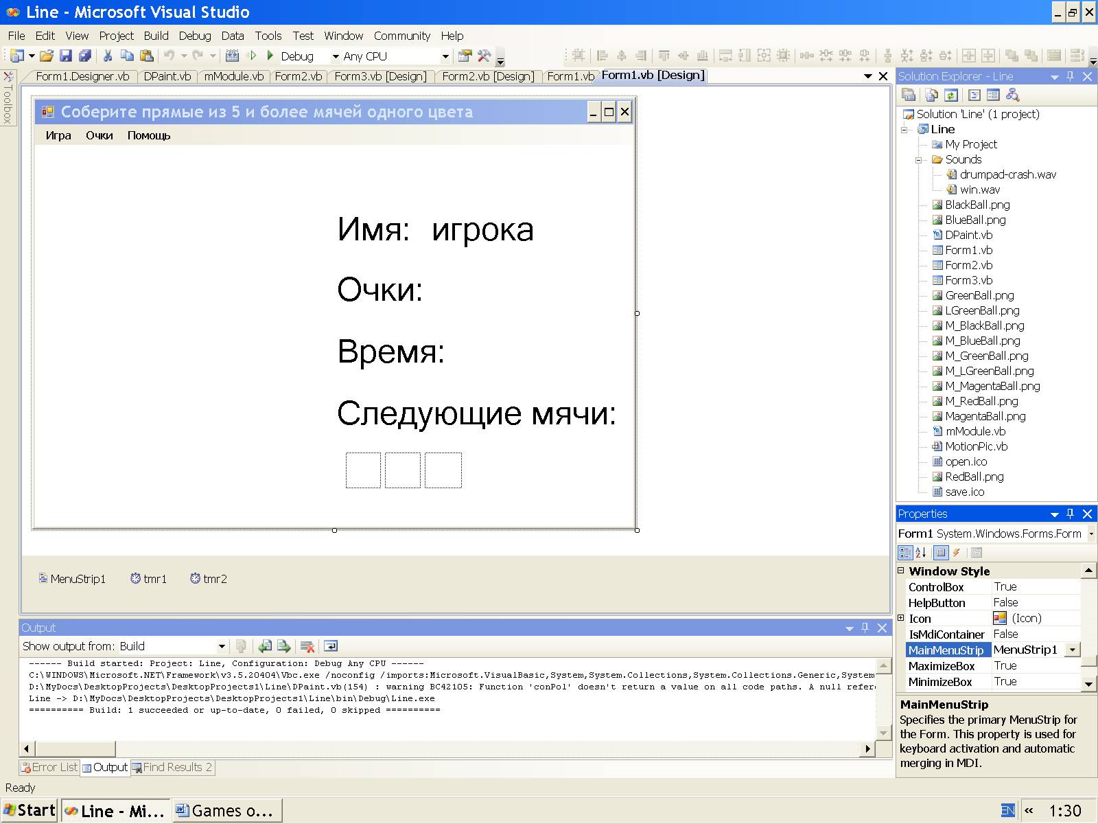Click Clear All icon in Output toolbar

point(307,646)
